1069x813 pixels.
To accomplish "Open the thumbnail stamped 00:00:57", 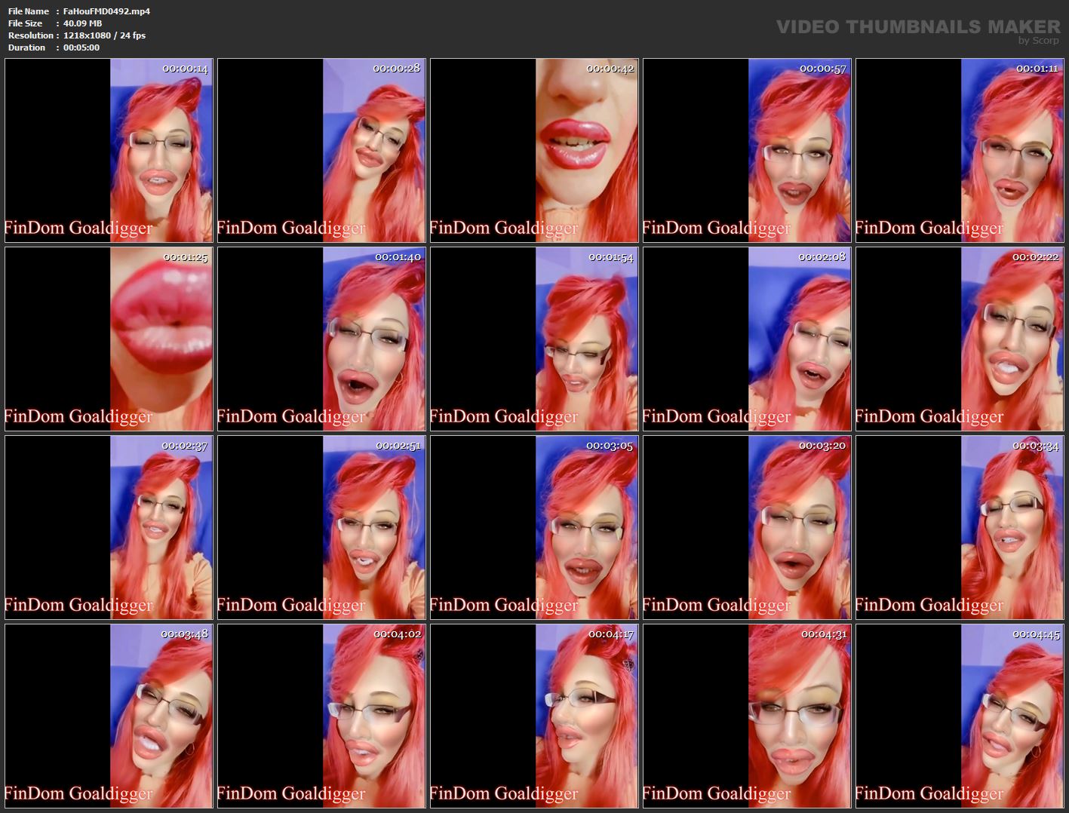I will (x=748, y=151).
